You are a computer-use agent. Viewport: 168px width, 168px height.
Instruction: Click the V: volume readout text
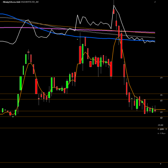(162, 129)
